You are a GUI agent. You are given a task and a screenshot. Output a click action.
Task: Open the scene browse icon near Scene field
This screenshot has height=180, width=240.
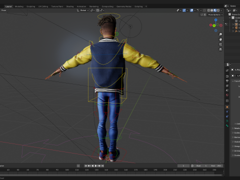[226, 6]
